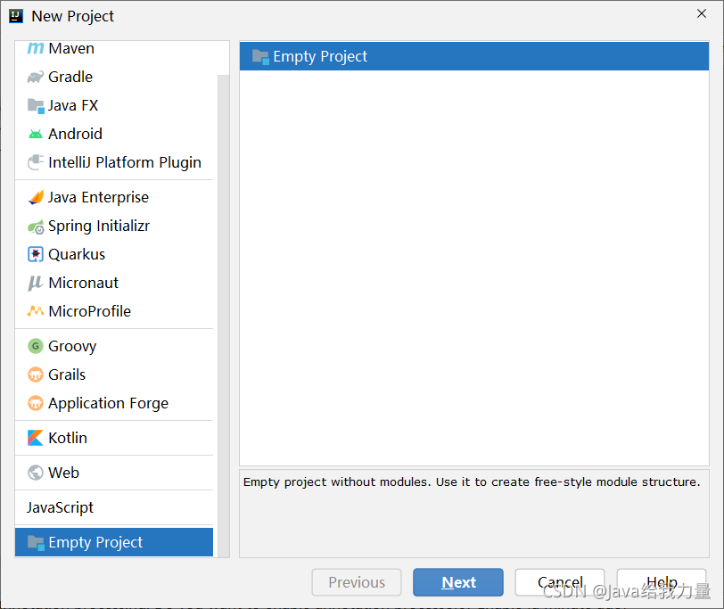Screen dimensions: 724x609
Task: Select the Spring Initializr leaf icon
Action: [36, 226]
